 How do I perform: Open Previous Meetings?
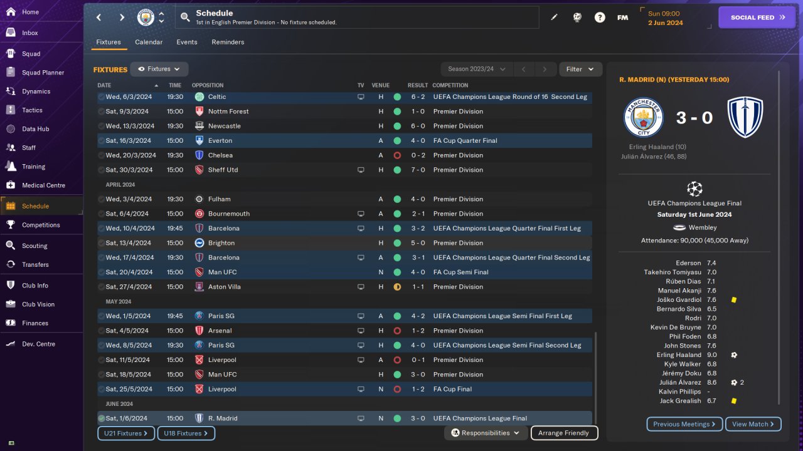(684, 424)
